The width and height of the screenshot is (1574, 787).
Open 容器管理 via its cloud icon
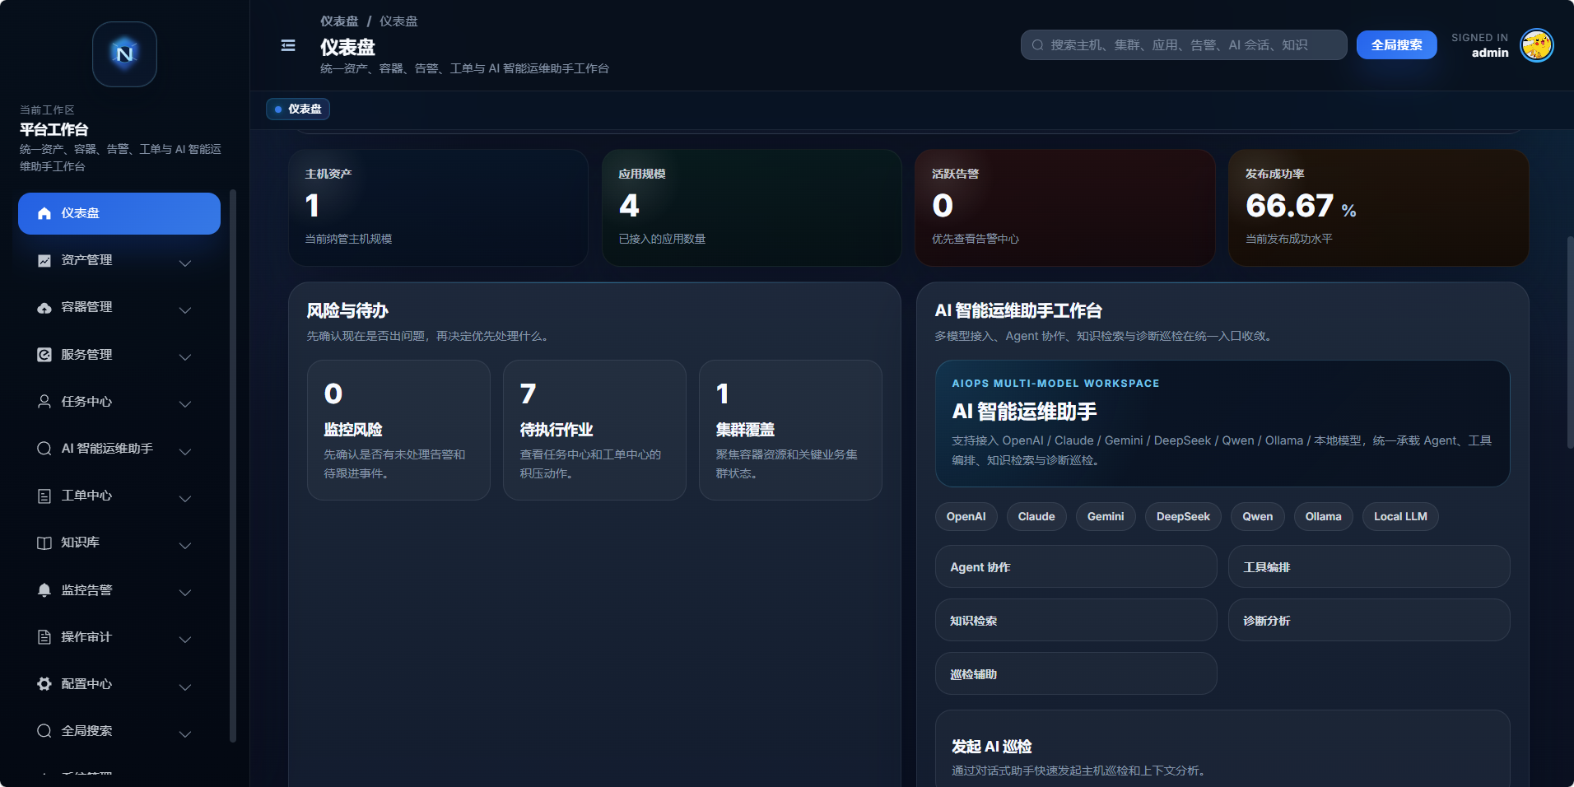tap(44, 307)
